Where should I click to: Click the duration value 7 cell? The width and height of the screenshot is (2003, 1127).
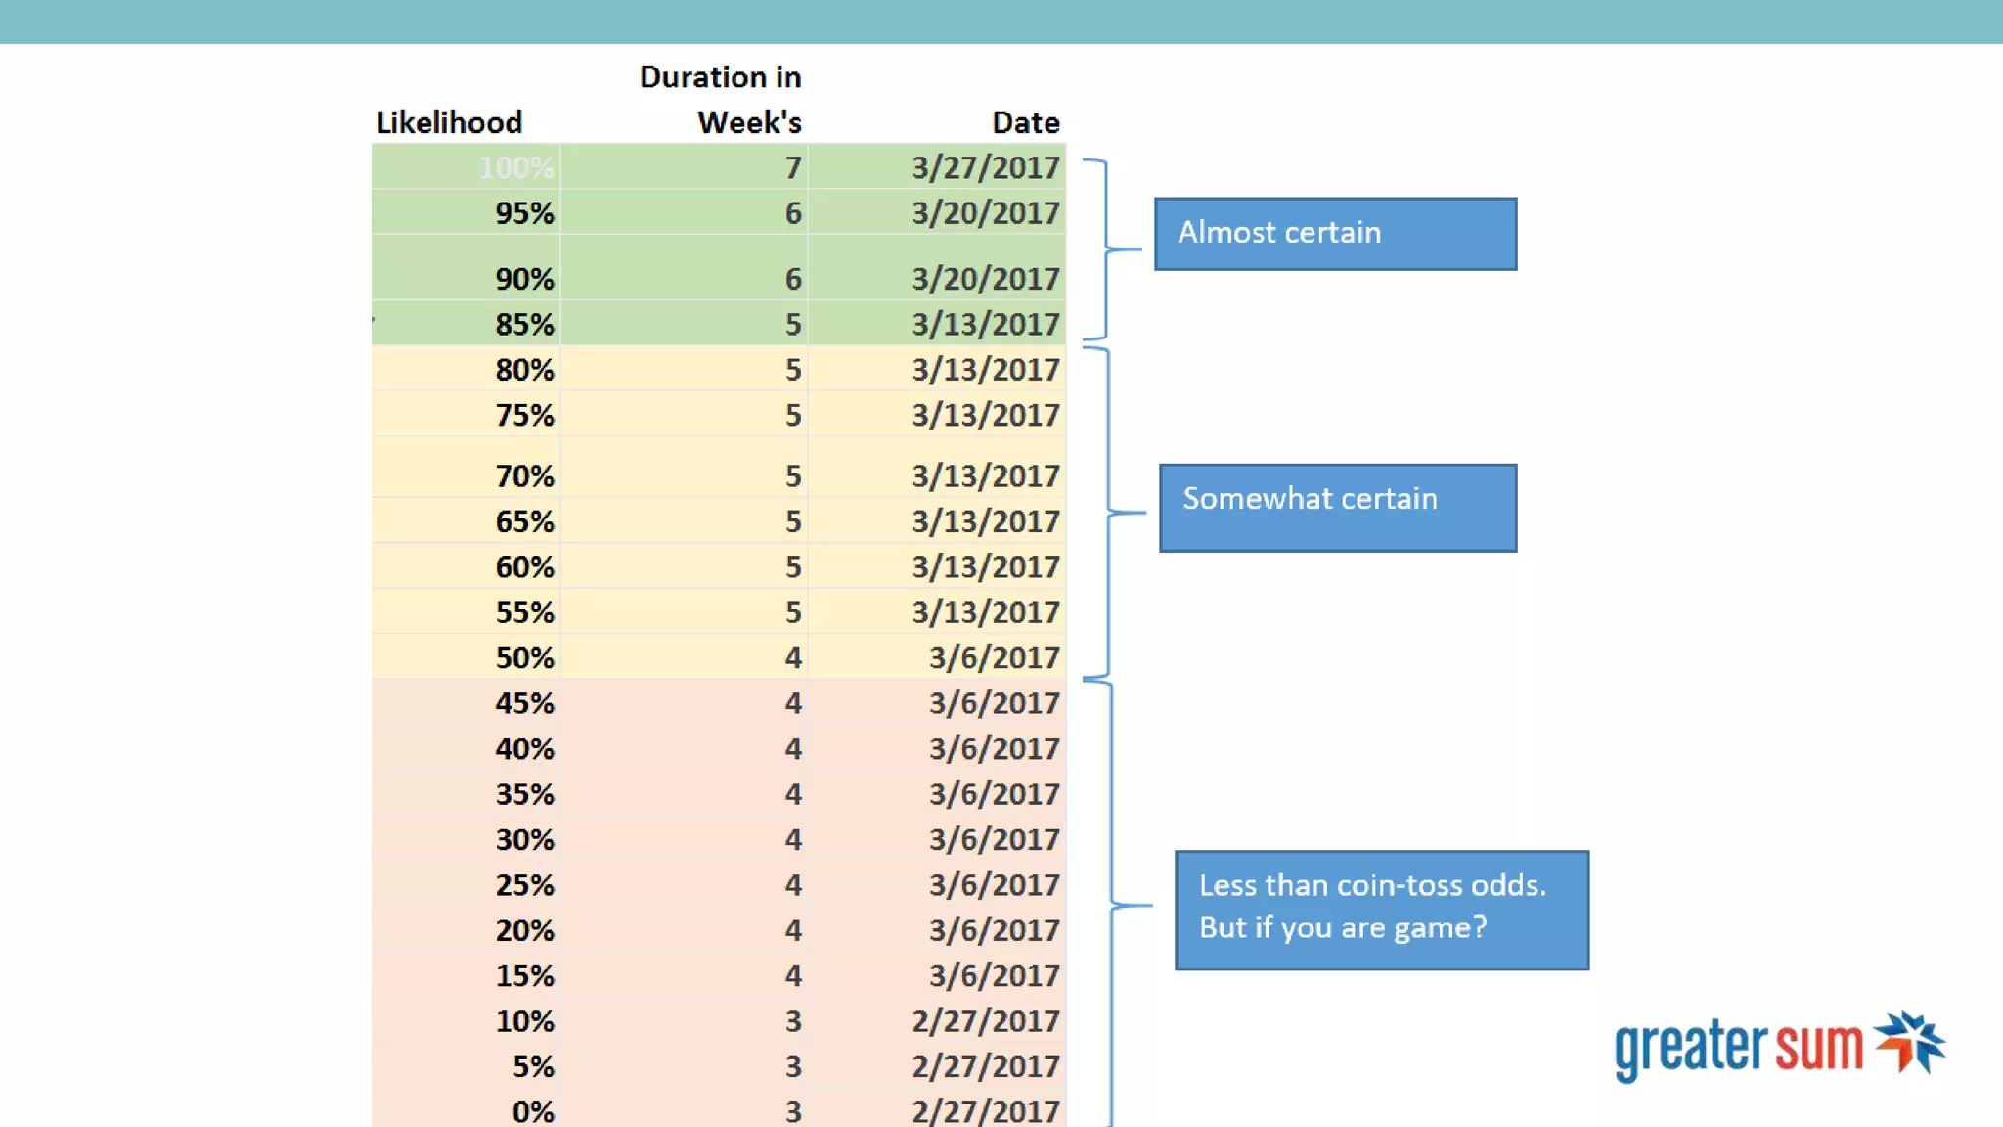pos(792,167)
